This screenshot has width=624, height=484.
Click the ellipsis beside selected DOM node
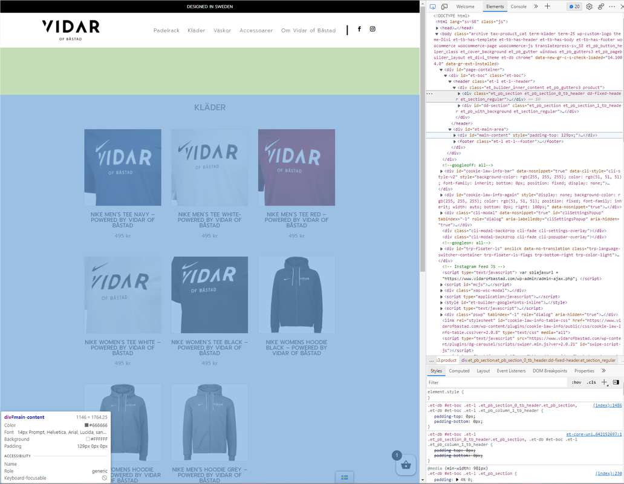click(x=429, y=94)
